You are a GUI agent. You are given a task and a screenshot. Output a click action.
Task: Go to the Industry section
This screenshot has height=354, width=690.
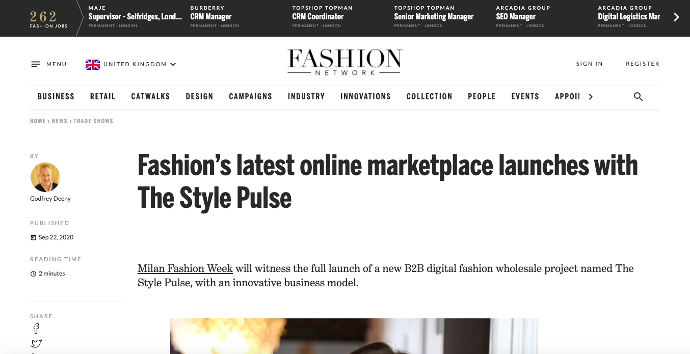coord(306,96)
